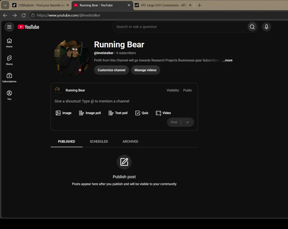Click the Running Bear channel title
The image size is (288, 229).
[x=119, y=45]
